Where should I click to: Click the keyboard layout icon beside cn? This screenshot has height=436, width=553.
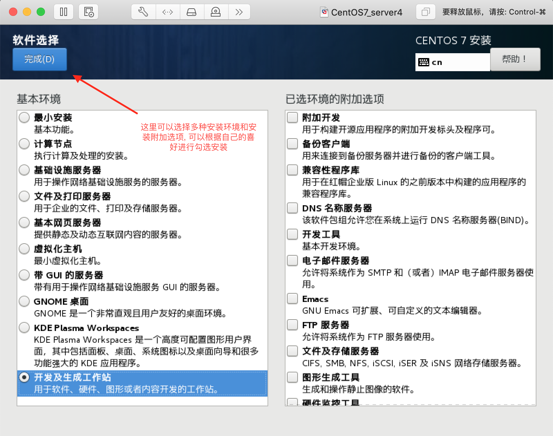tap(423, 62)
